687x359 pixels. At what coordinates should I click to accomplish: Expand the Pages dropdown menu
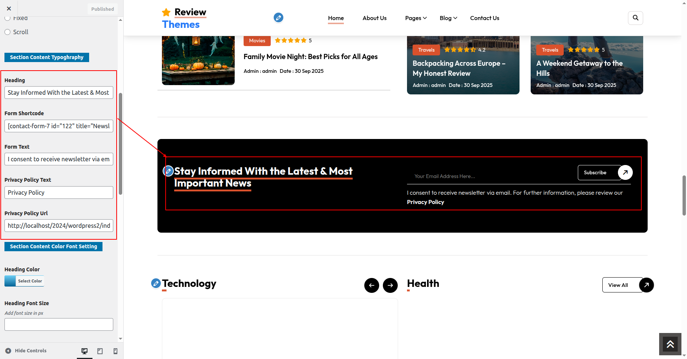click(416, 18)
